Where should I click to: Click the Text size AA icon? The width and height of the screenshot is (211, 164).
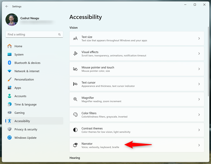(75, 38)
